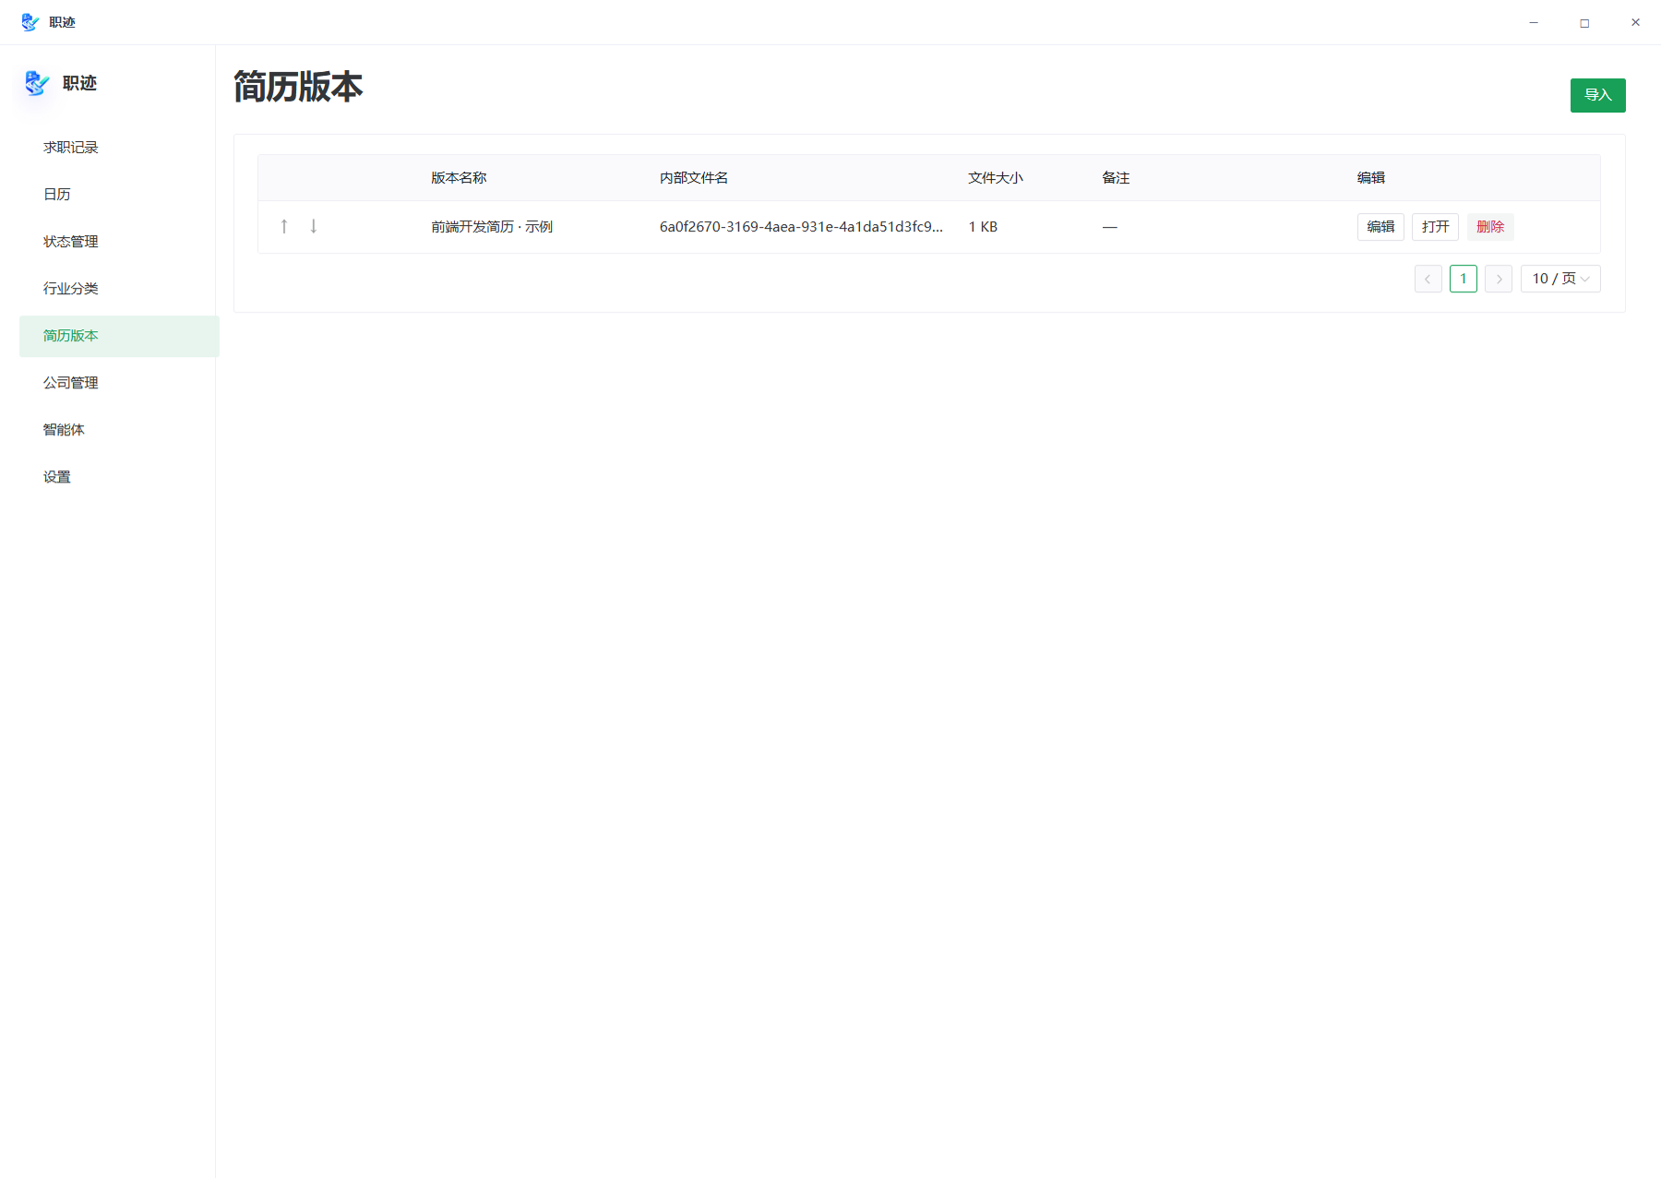The height and width of the screenshot is (1178, 1661).
Task: Click the 文件大小 column header
Action: click(x=996, y=178)
